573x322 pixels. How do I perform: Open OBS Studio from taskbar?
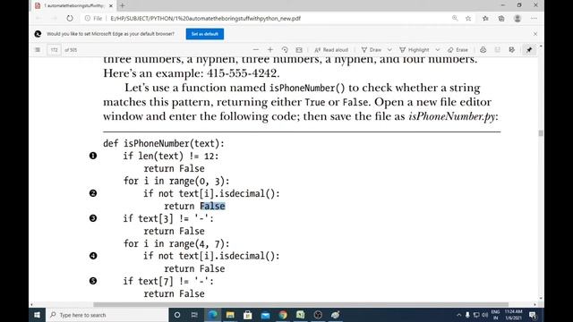[x=318, y=315]
